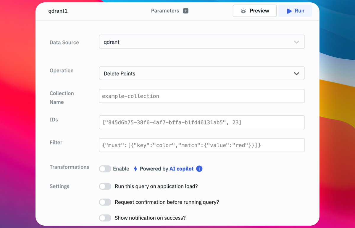The height and width of the screenshot is (228, 355).
Task: Click into the Filter input field
Action: pyautogui.click(x=202, y=145)
